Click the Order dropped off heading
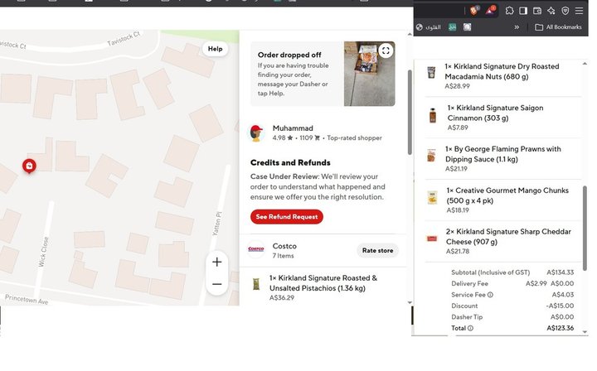The width and height of the screenshot is (597, 371). tap(289, 55)
